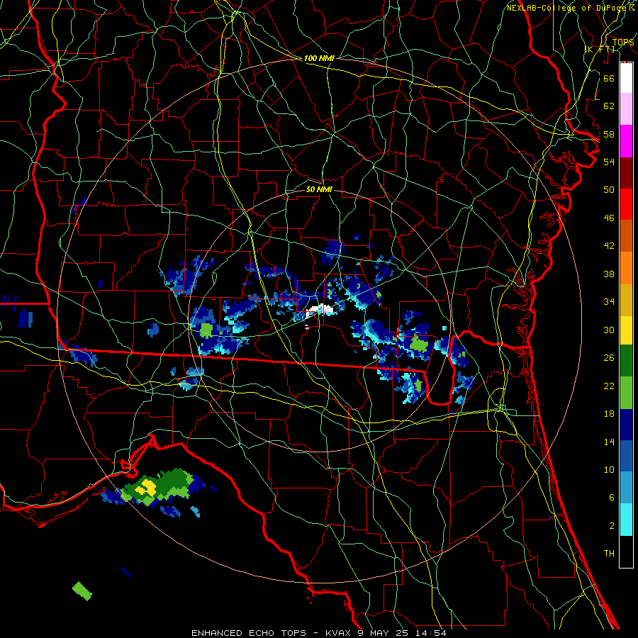Click the TOPS legend heading
Viewport: 638px width, 638px height.
[623, 43]
